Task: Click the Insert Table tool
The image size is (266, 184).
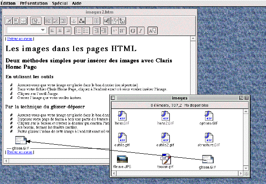Action: pos(96,21)
